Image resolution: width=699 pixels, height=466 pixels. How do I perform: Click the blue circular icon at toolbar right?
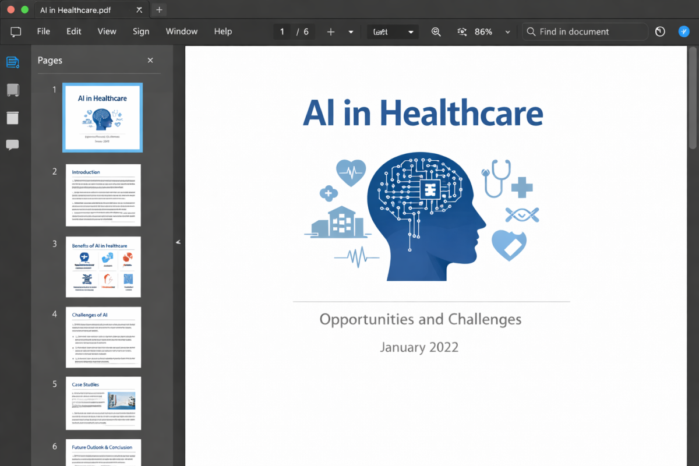click(x=684, y=32)
